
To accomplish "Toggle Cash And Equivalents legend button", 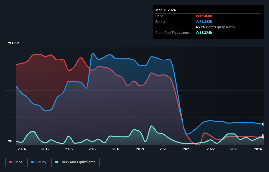I will pyautogui.click(x=75, y=162).
